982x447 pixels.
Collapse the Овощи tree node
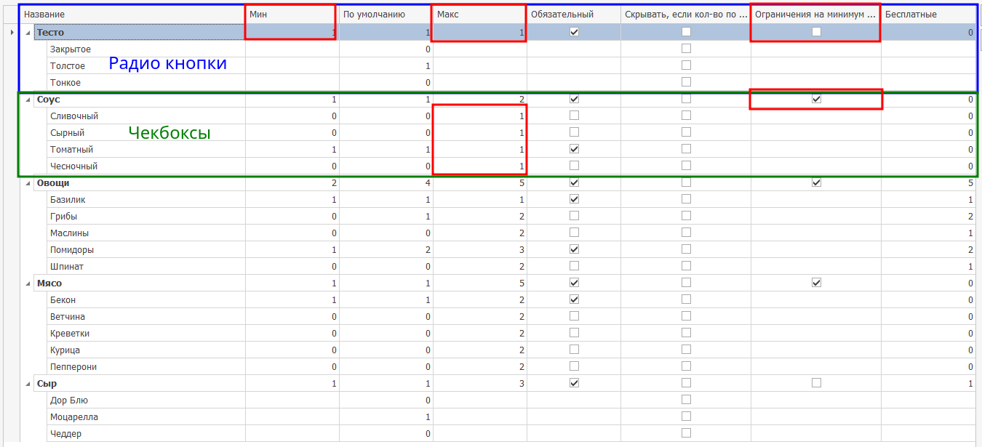pyautogui.click(x=28, y=183)
